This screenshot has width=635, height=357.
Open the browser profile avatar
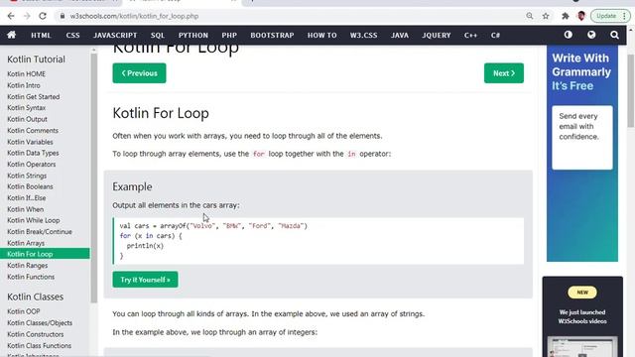point(581,16)
